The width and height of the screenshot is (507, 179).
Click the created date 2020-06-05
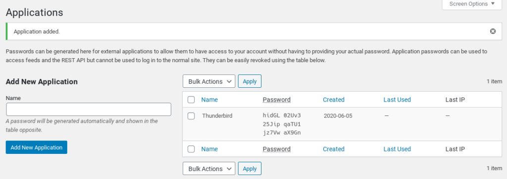click(338, 116)
